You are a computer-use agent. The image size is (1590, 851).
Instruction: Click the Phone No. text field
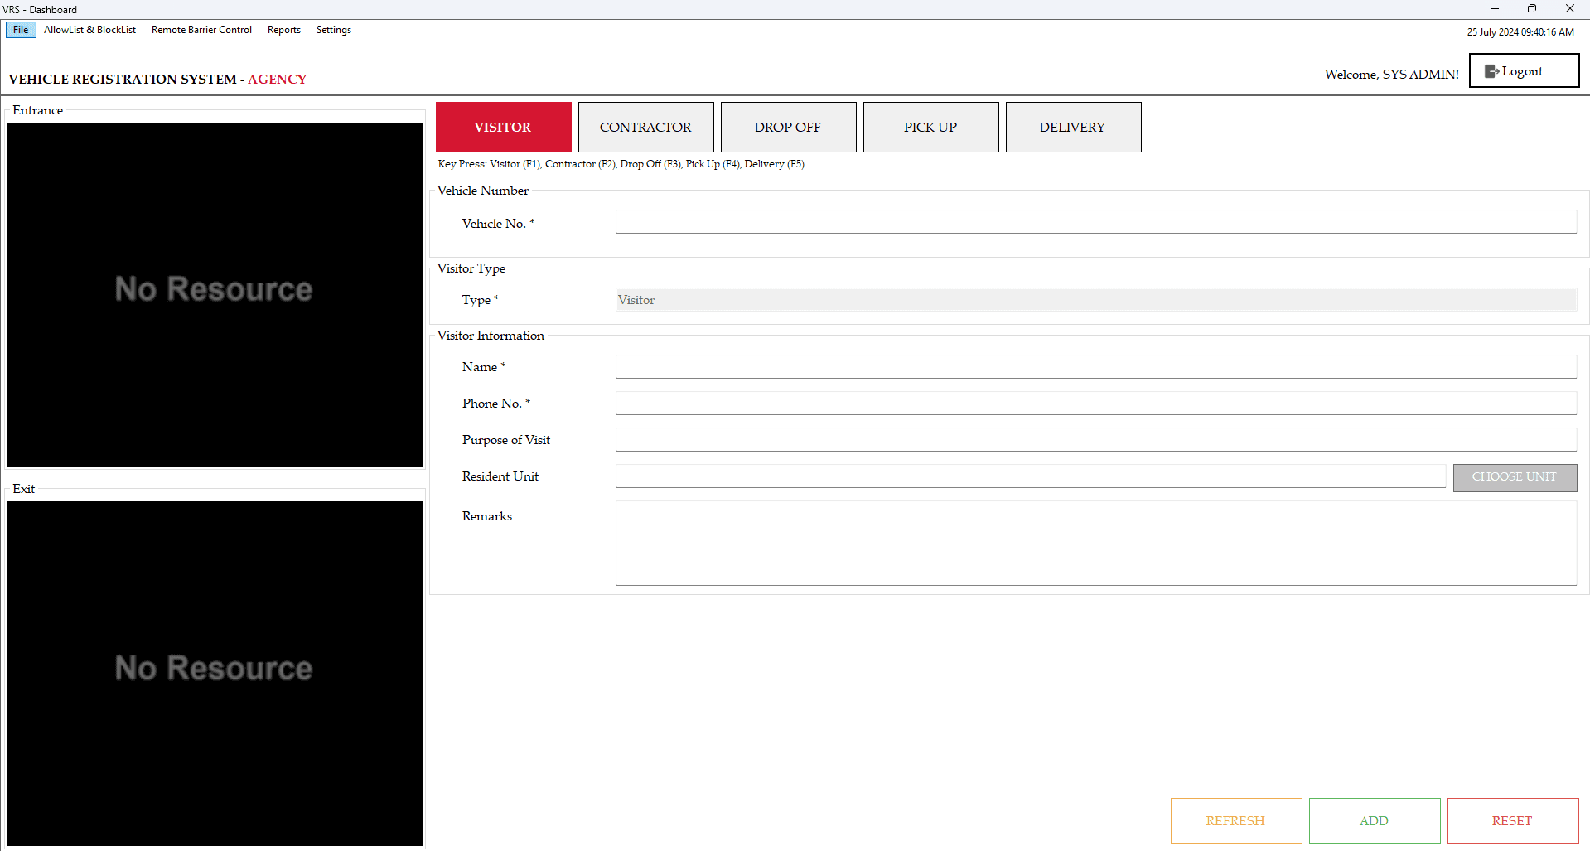(x=1095, y=403)
